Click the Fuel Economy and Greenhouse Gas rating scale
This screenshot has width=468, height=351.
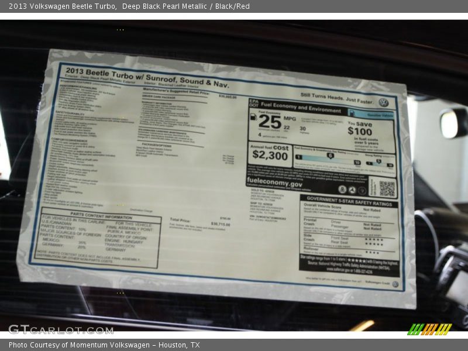pyautogui.click(x=328, y=157)
